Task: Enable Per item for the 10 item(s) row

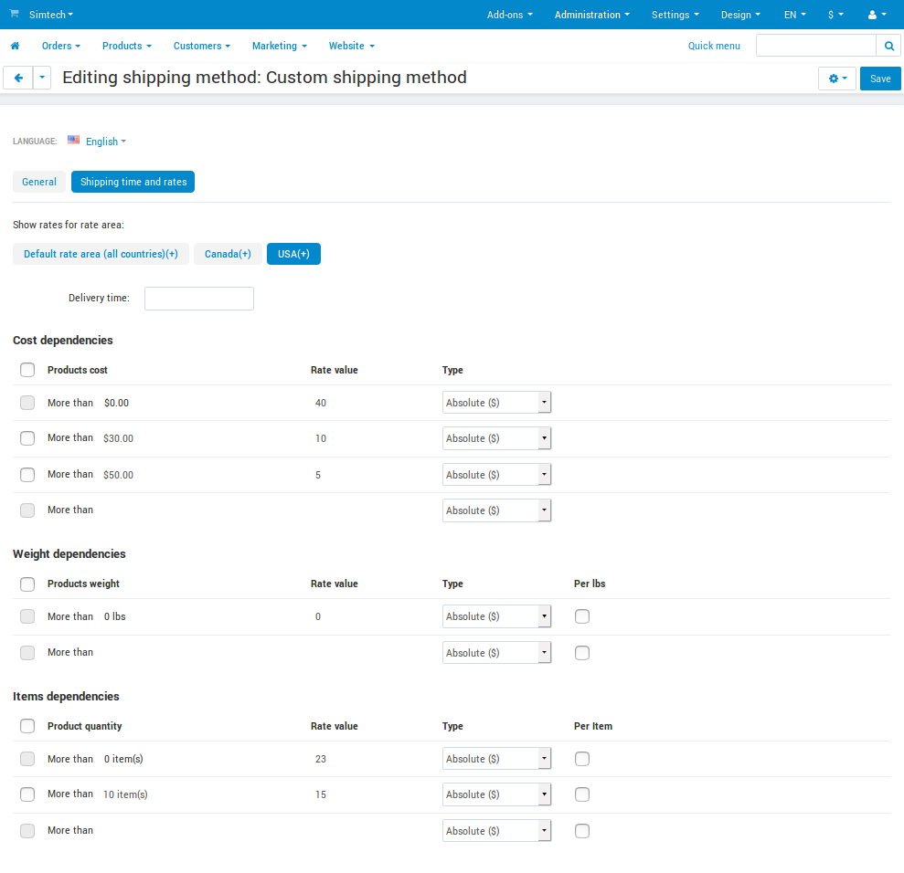Action: (x=582, y=794)
